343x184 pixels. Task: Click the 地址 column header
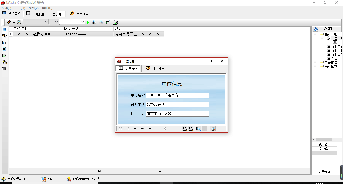139,29
